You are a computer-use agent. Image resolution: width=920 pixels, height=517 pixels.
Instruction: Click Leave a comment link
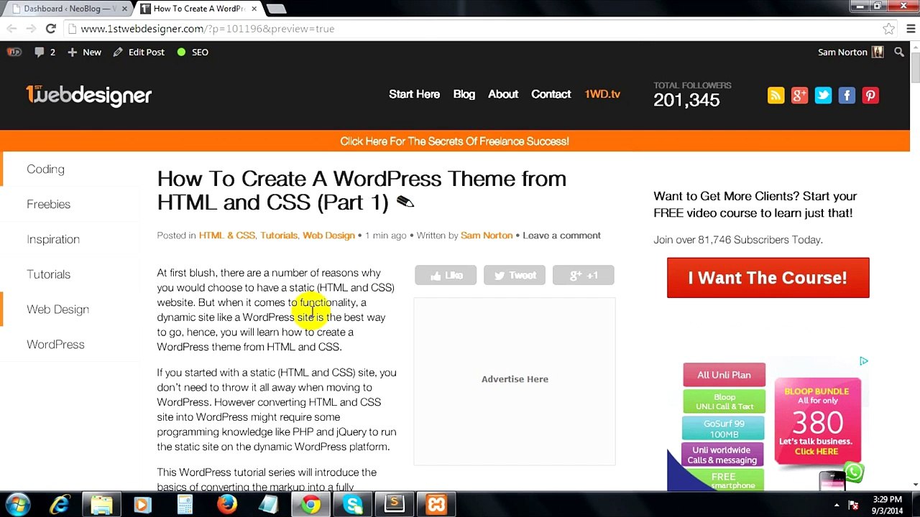[561, 236]
